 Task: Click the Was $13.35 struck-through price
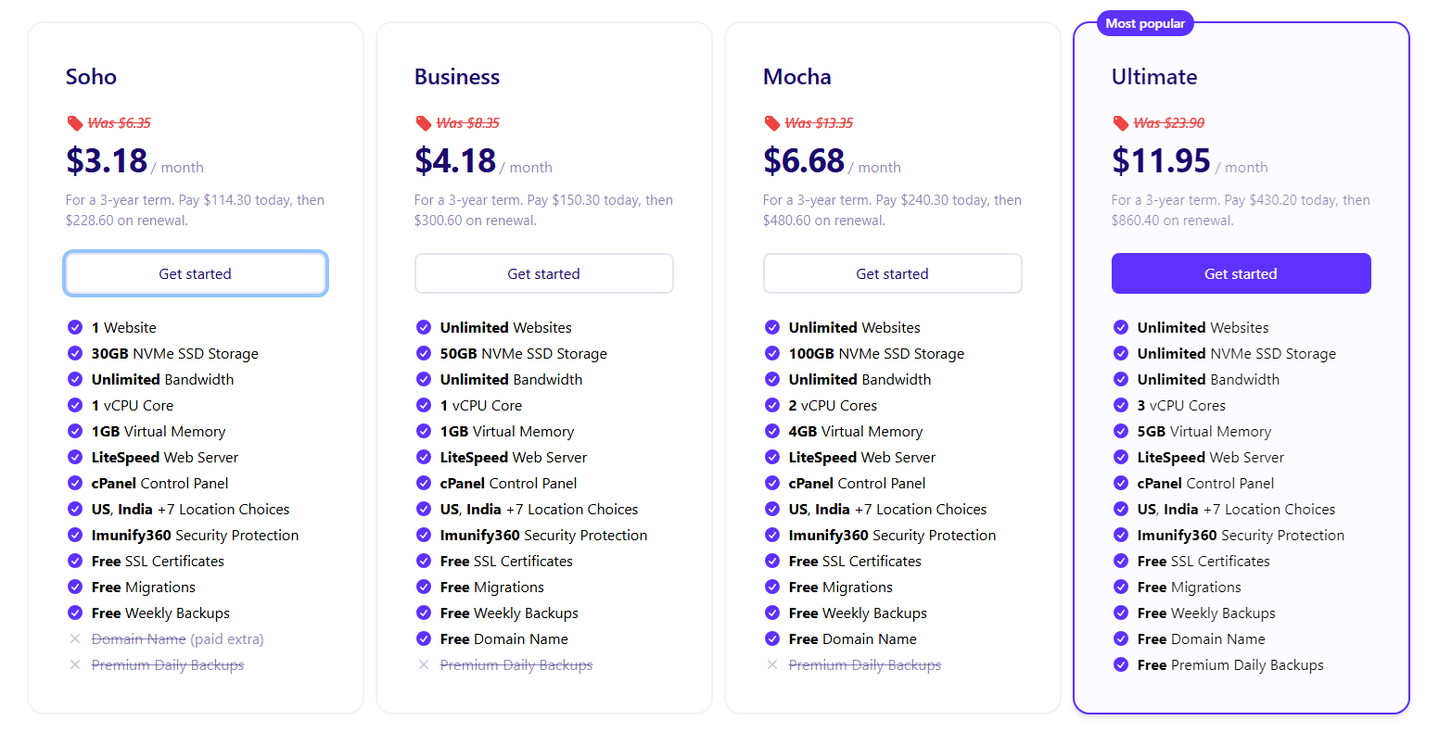pos(819,123)
